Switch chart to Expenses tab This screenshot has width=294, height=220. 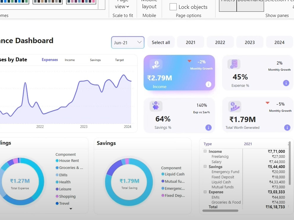click(x=50, y=60)
